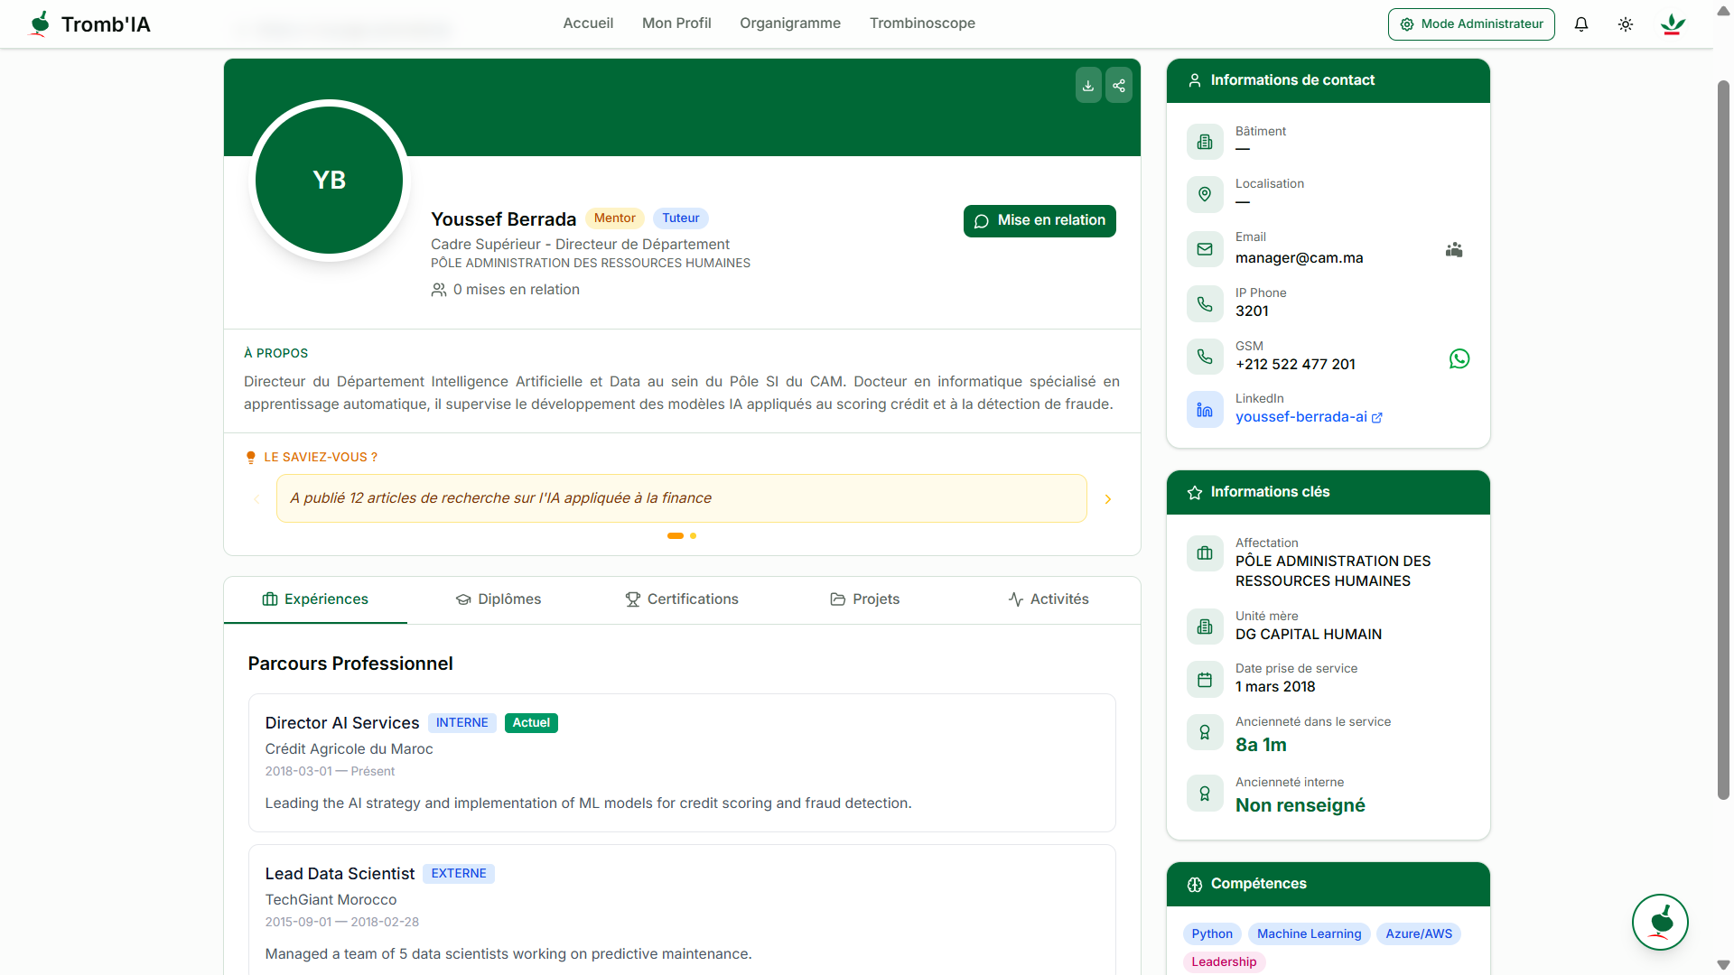Click the Tuteur badge
This screenshot has width=1734, height=975.
pos(681,218)
